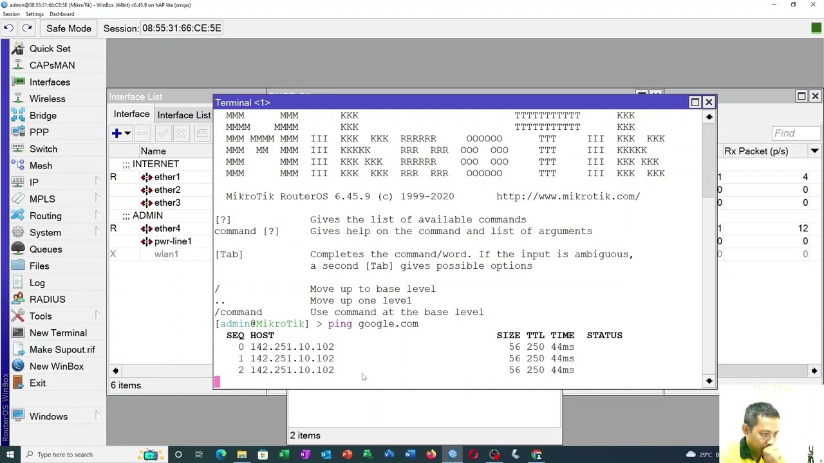Open the Dashboard menu

point(61,14)
